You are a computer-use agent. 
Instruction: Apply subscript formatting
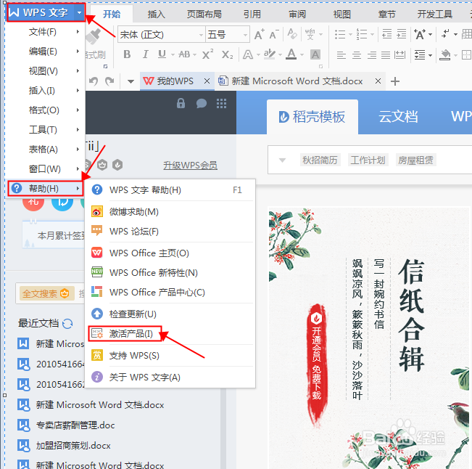coord(227,54)
